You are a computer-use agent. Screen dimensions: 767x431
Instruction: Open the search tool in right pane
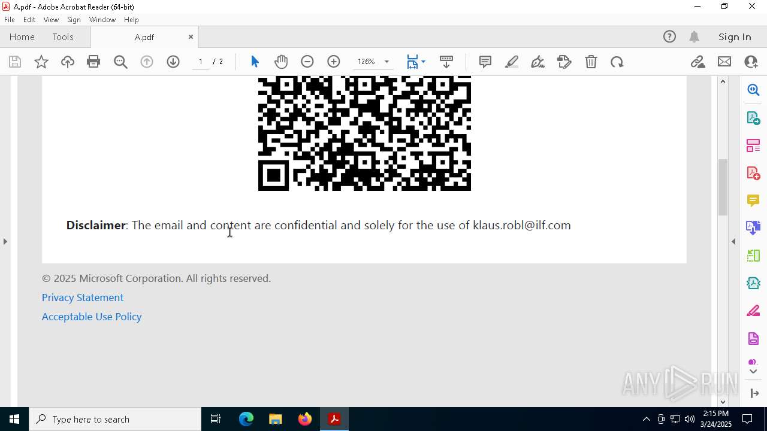point(753,90)
